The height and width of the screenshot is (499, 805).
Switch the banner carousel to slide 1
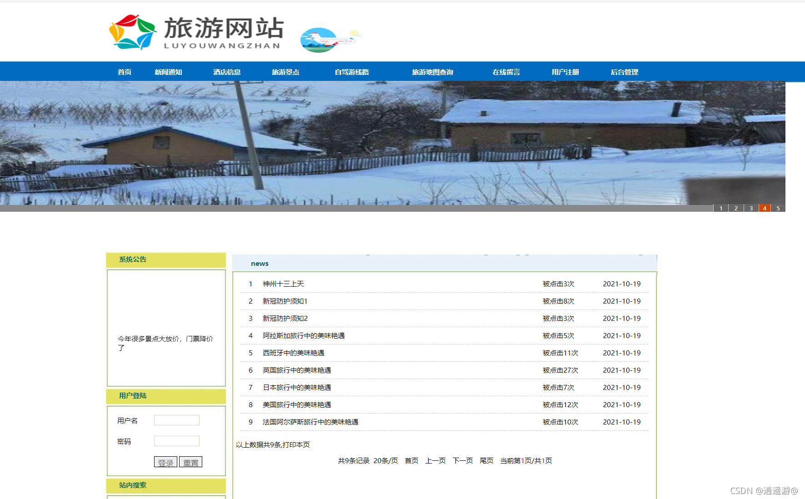(721, 208)
